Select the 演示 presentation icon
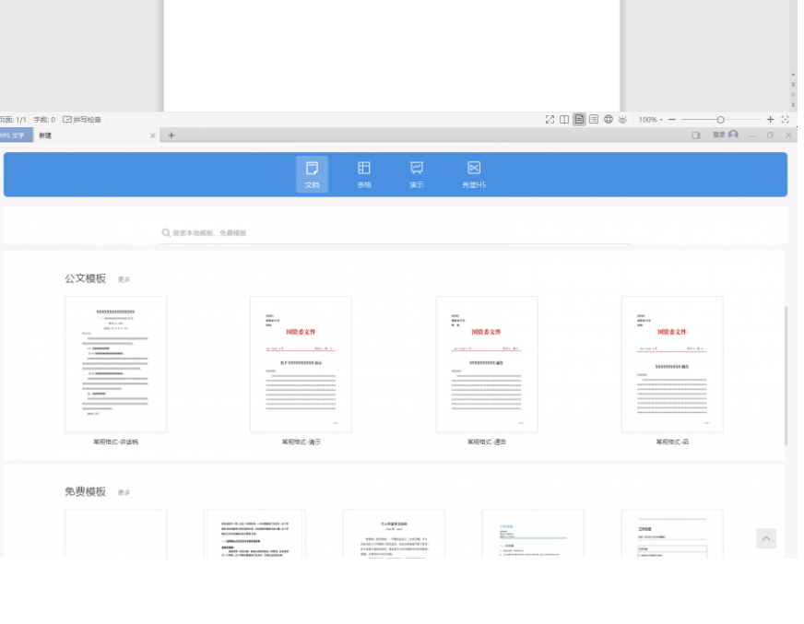This screenshot has width=804, height=624. point(417,174)
